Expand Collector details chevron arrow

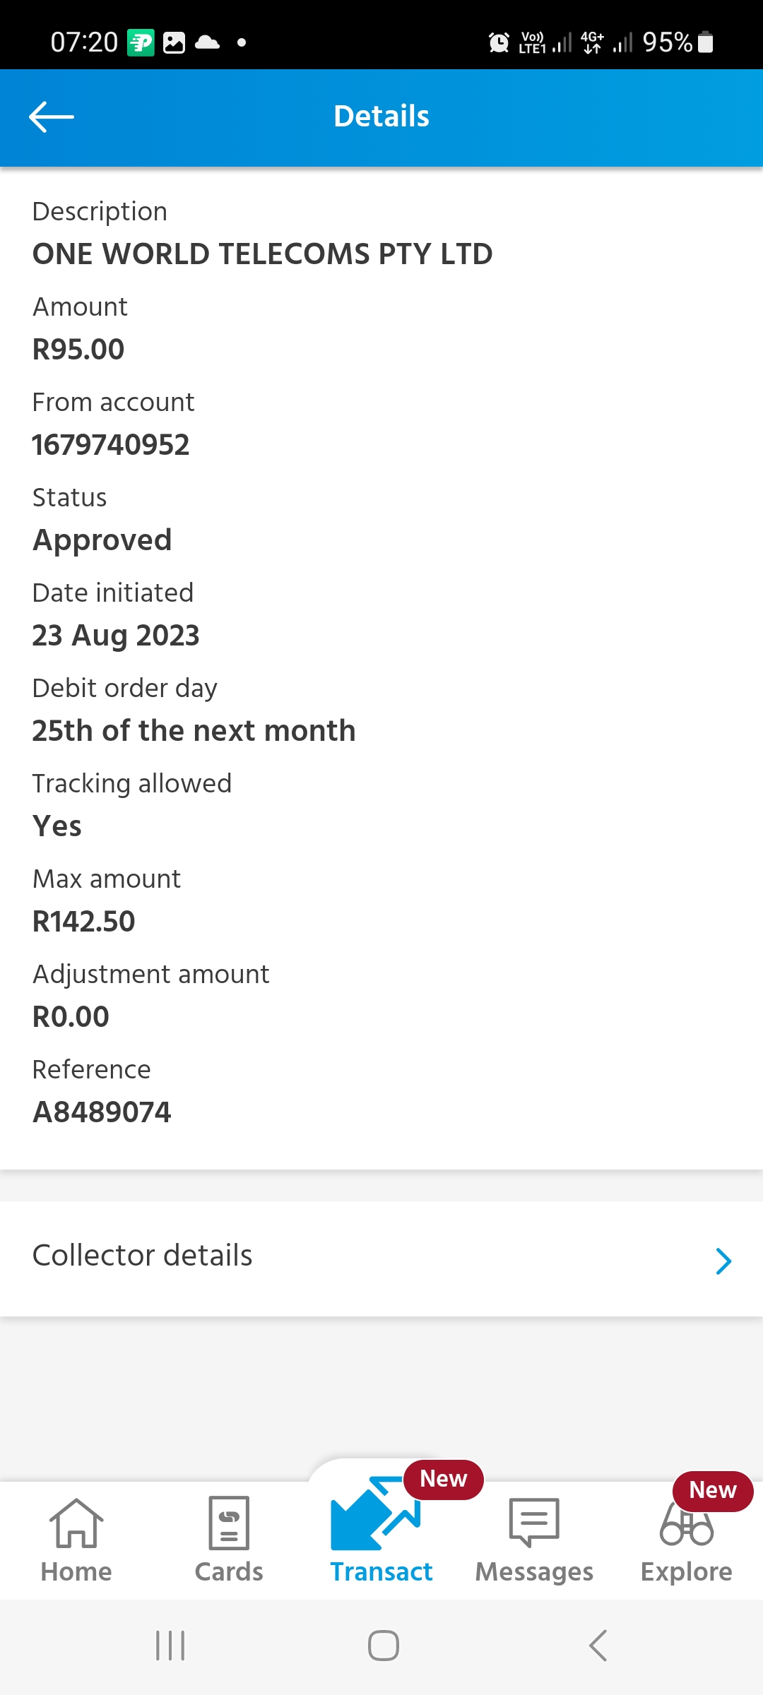tap(723, 1261)
